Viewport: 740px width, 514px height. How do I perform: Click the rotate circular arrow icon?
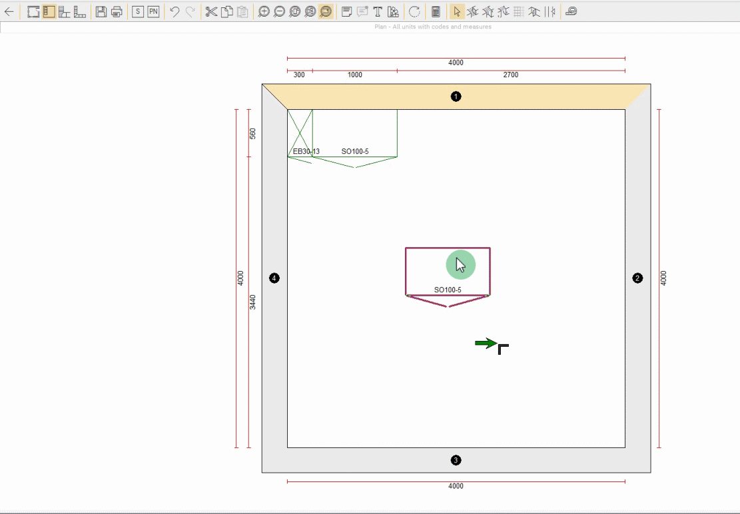click(414, 11)
